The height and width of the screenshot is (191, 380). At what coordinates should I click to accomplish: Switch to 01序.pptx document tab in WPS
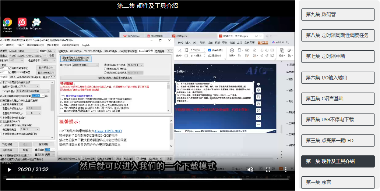[x=182, y=36]
